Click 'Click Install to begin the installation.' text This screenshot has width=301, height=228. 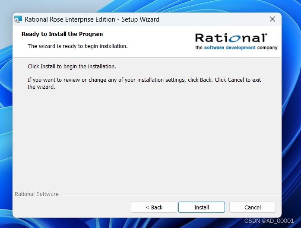[x=72, y=67]
